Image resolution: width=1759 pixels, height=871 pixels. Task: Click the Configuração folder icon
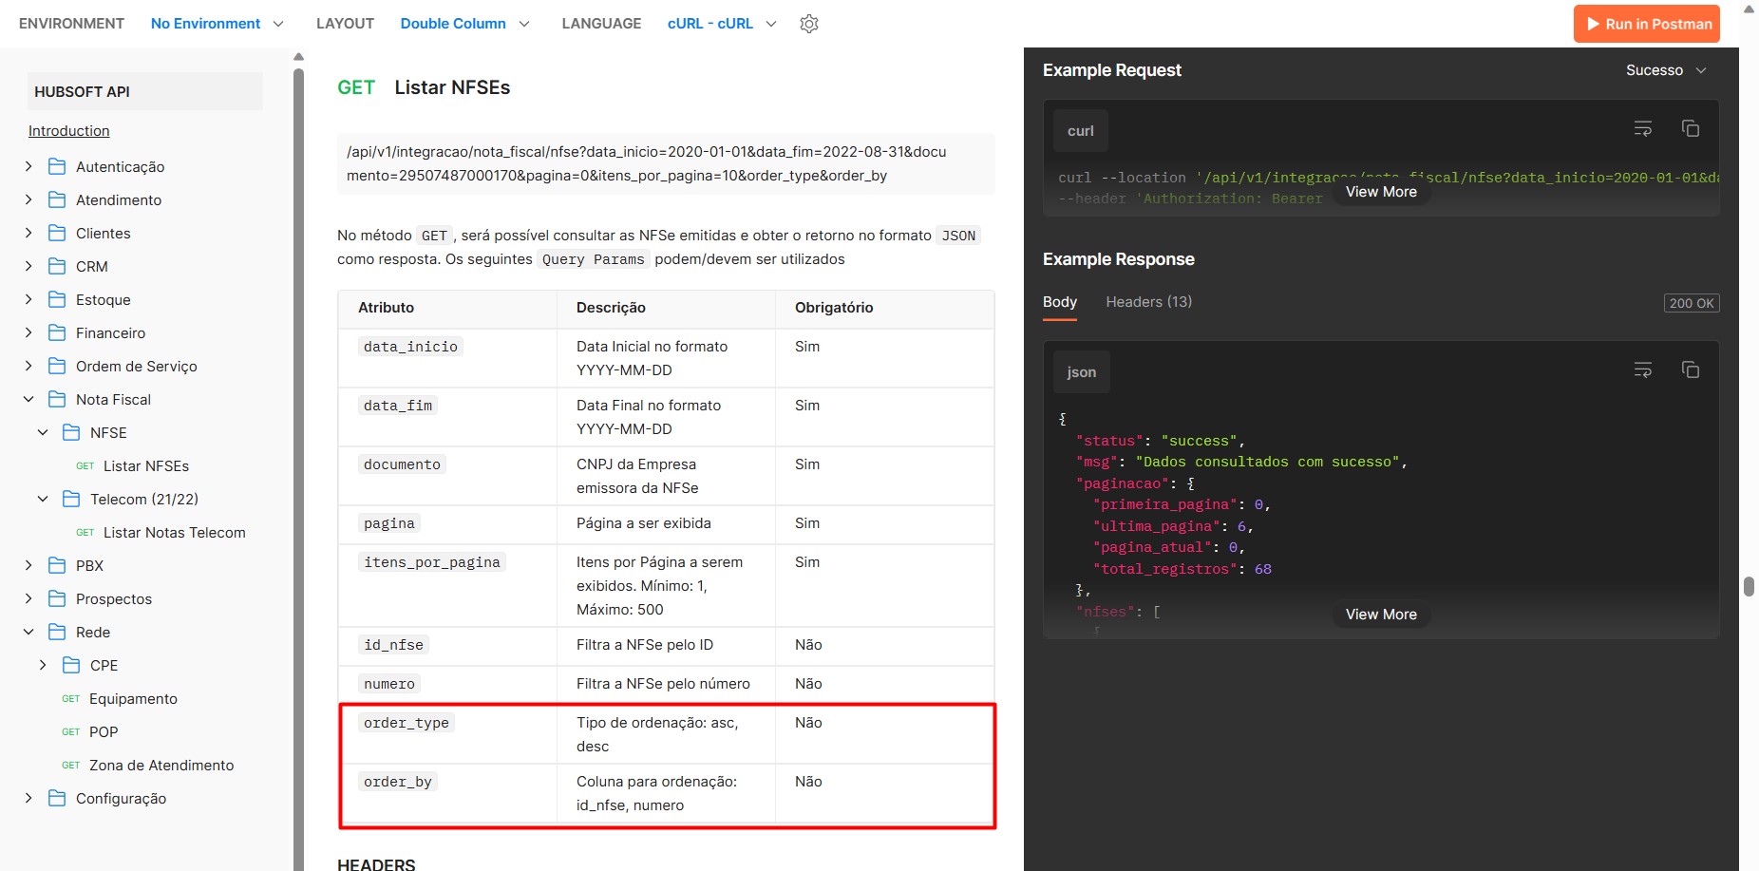pos(57,798)
